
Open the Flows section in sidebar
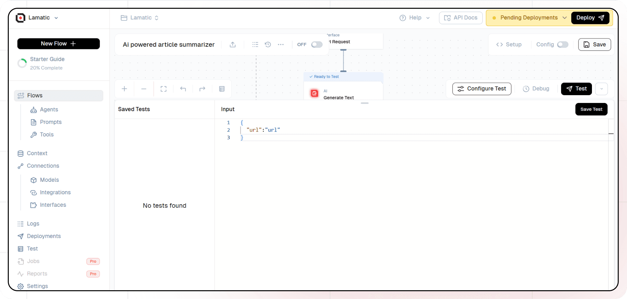click(x=34, y=95)
